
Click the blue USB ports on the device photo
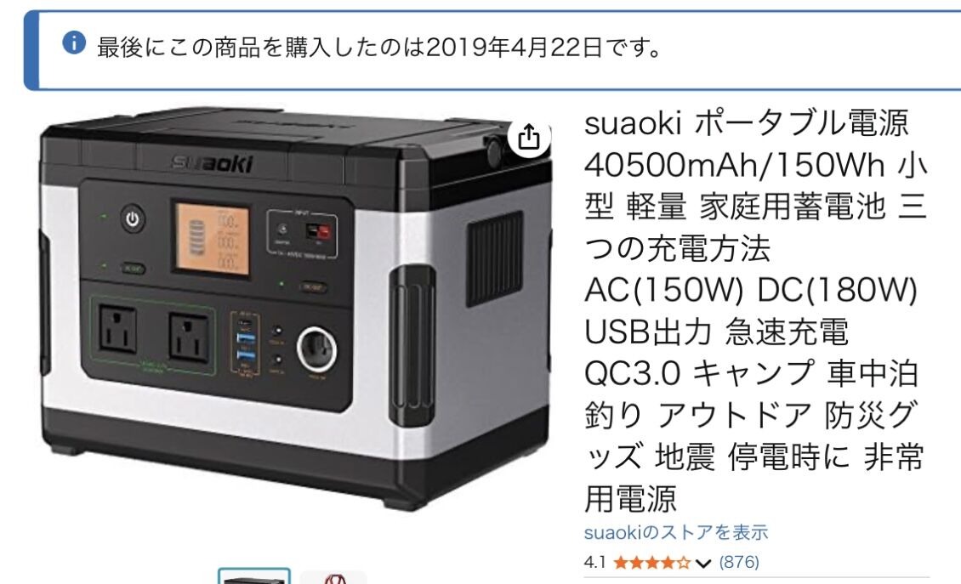click(x=247, y=347)
